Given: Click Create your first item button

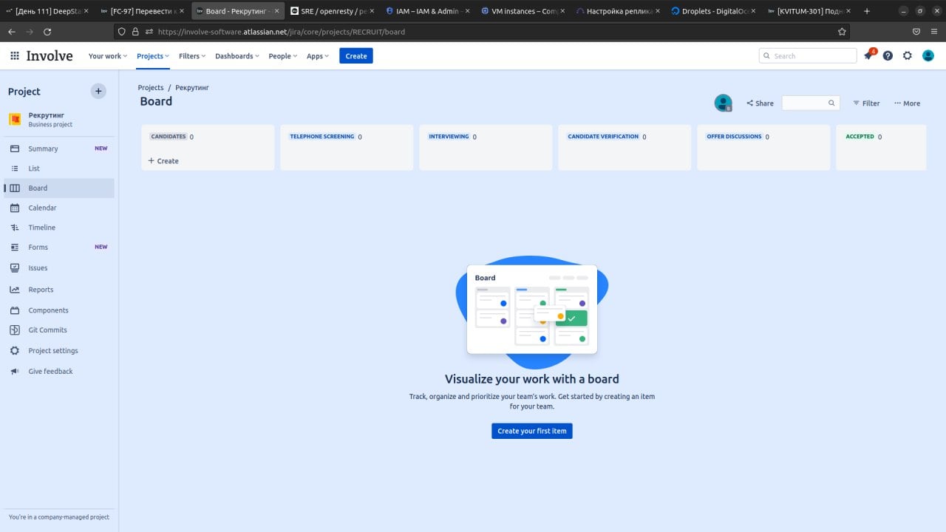Looking at the screenshot, I should [x=532, y=431].
